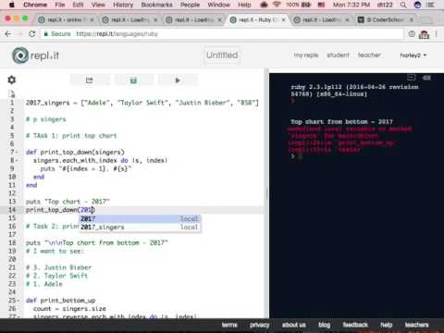Open the Chrome File menu
Screen dimensions: 444x333
click(60, 5)
